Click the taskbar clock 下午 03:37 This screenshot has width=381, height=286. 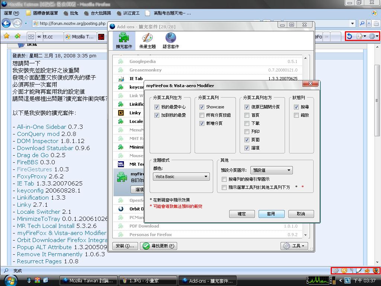click(364, 281)
